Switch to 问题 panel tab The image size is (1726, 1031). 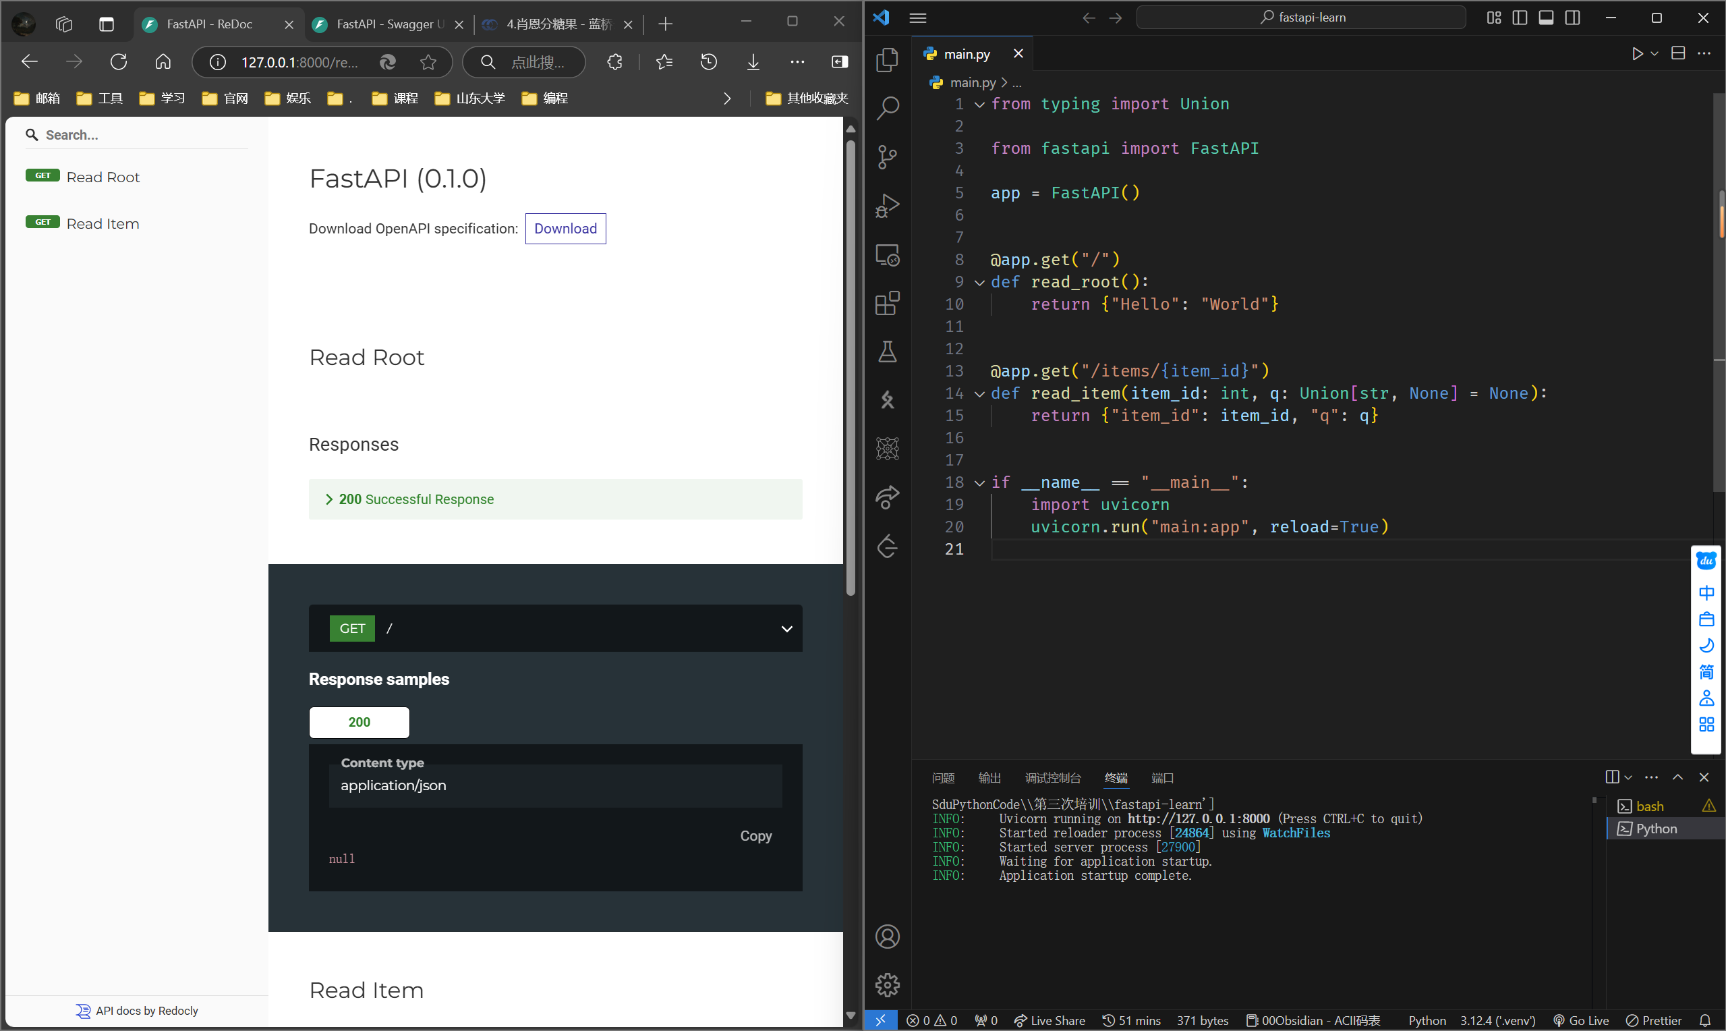[943, 777]
